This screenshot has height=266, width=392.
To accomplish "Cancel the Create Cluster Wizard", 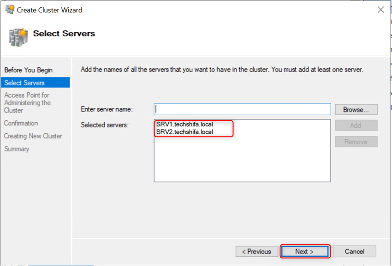I will 354,251.
